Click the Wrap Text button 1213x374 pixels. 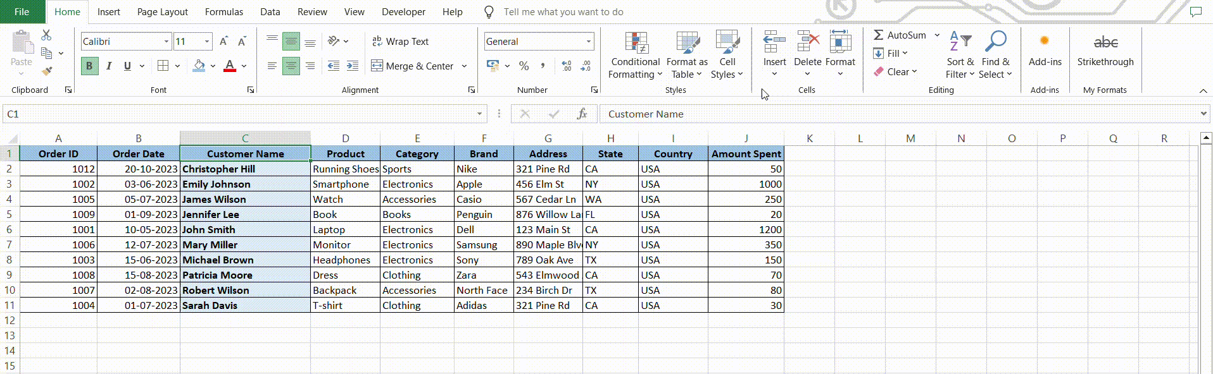401,42
